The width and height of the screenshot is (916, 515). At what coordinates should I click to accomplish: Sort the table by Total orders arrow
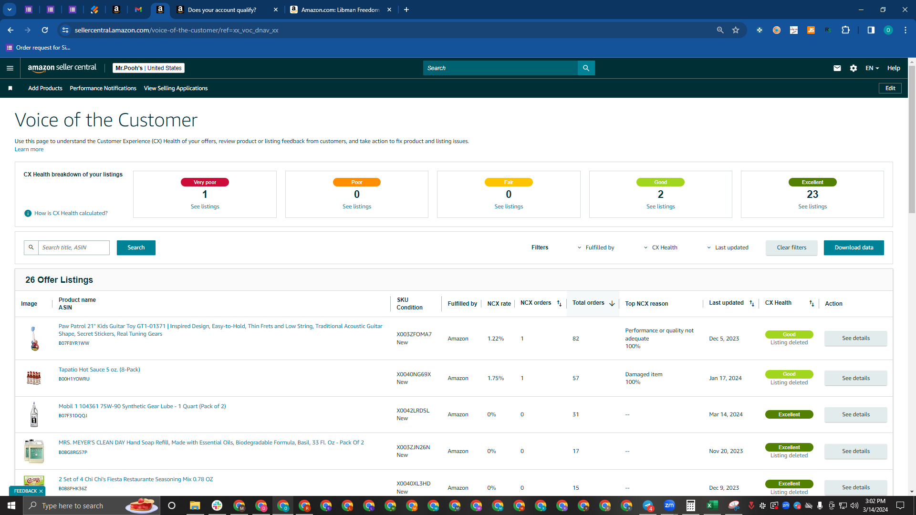coord(612,303)
